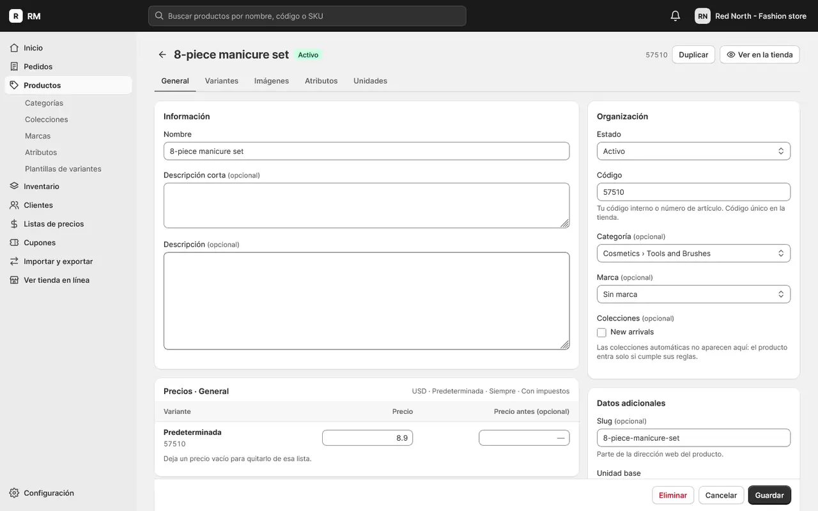
Task: Click the Cupones ticket icon
Action: 15,243
